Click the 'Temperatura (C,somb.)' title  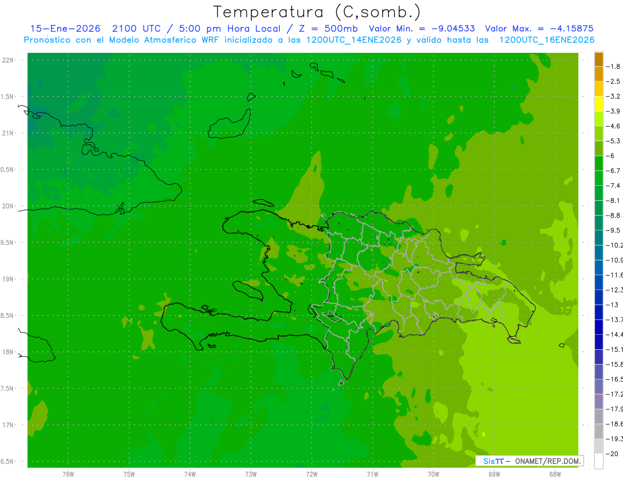click(317, 12)
